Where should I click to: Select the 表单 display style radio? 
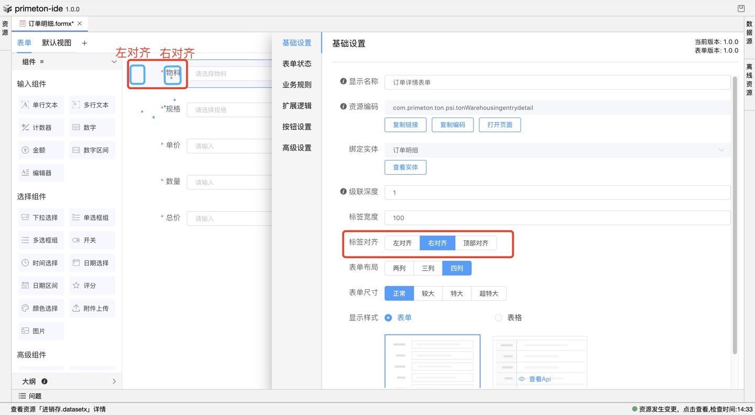tap(389, 317)
